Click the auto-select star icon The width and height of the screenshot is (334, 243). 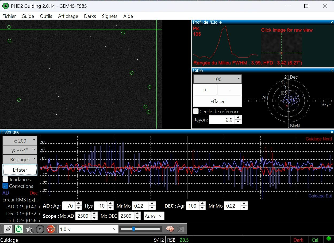(29, 229)
